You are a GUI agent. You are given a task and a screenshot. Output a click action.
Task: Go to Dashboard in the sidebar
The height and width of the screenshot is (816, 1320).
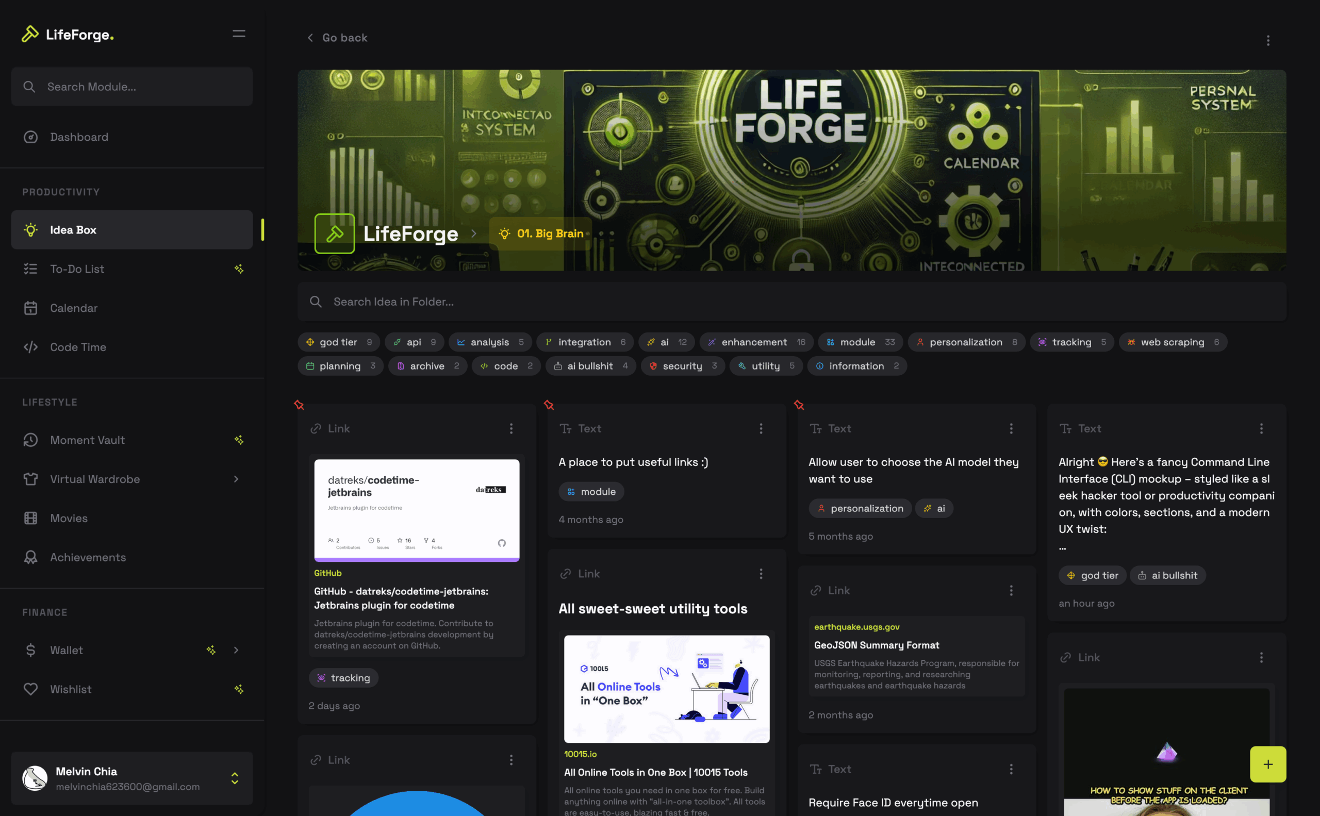(x=79, y=137)
